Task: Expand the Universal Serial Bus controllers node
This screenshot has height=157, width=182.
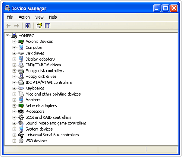Action: 14,135
